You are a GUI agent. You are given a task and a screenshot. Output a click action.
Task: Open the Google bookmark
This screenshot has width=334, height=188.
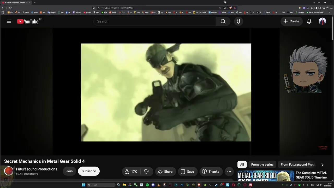point(51,12)
